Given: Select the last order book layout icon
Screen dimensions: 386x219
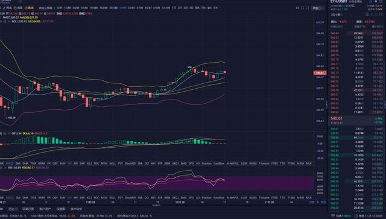Looking at the screenshot, I should (x=381, y=14).
